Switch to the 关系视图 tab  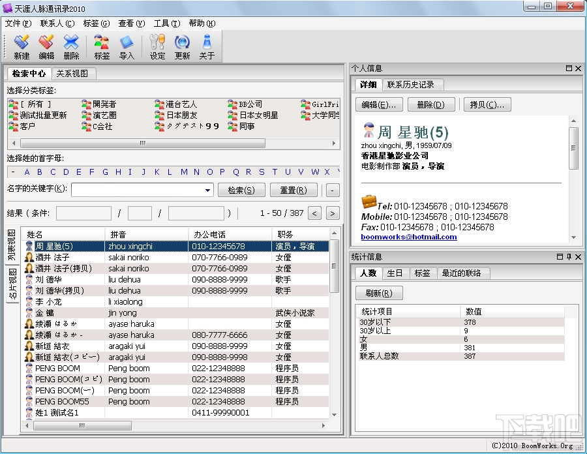72,73
